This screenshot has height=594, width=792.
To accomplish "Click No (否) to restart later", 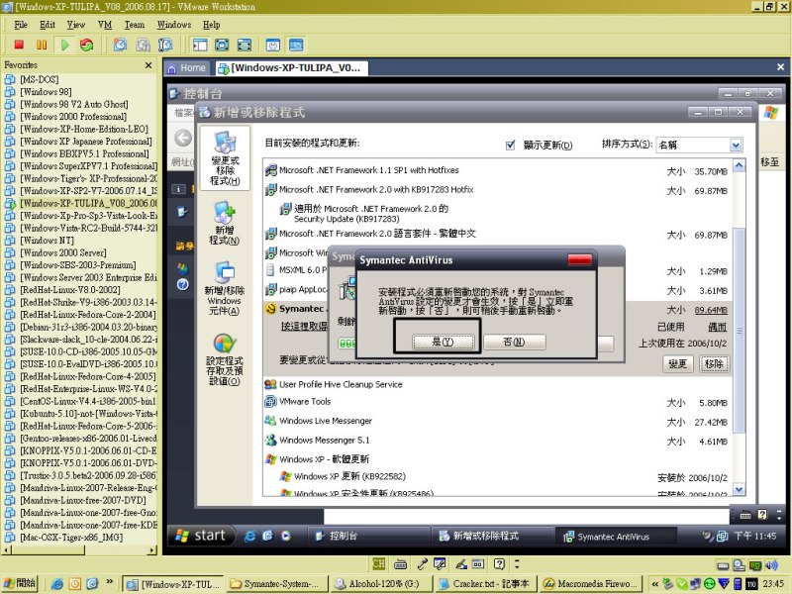I will point(514,342).
